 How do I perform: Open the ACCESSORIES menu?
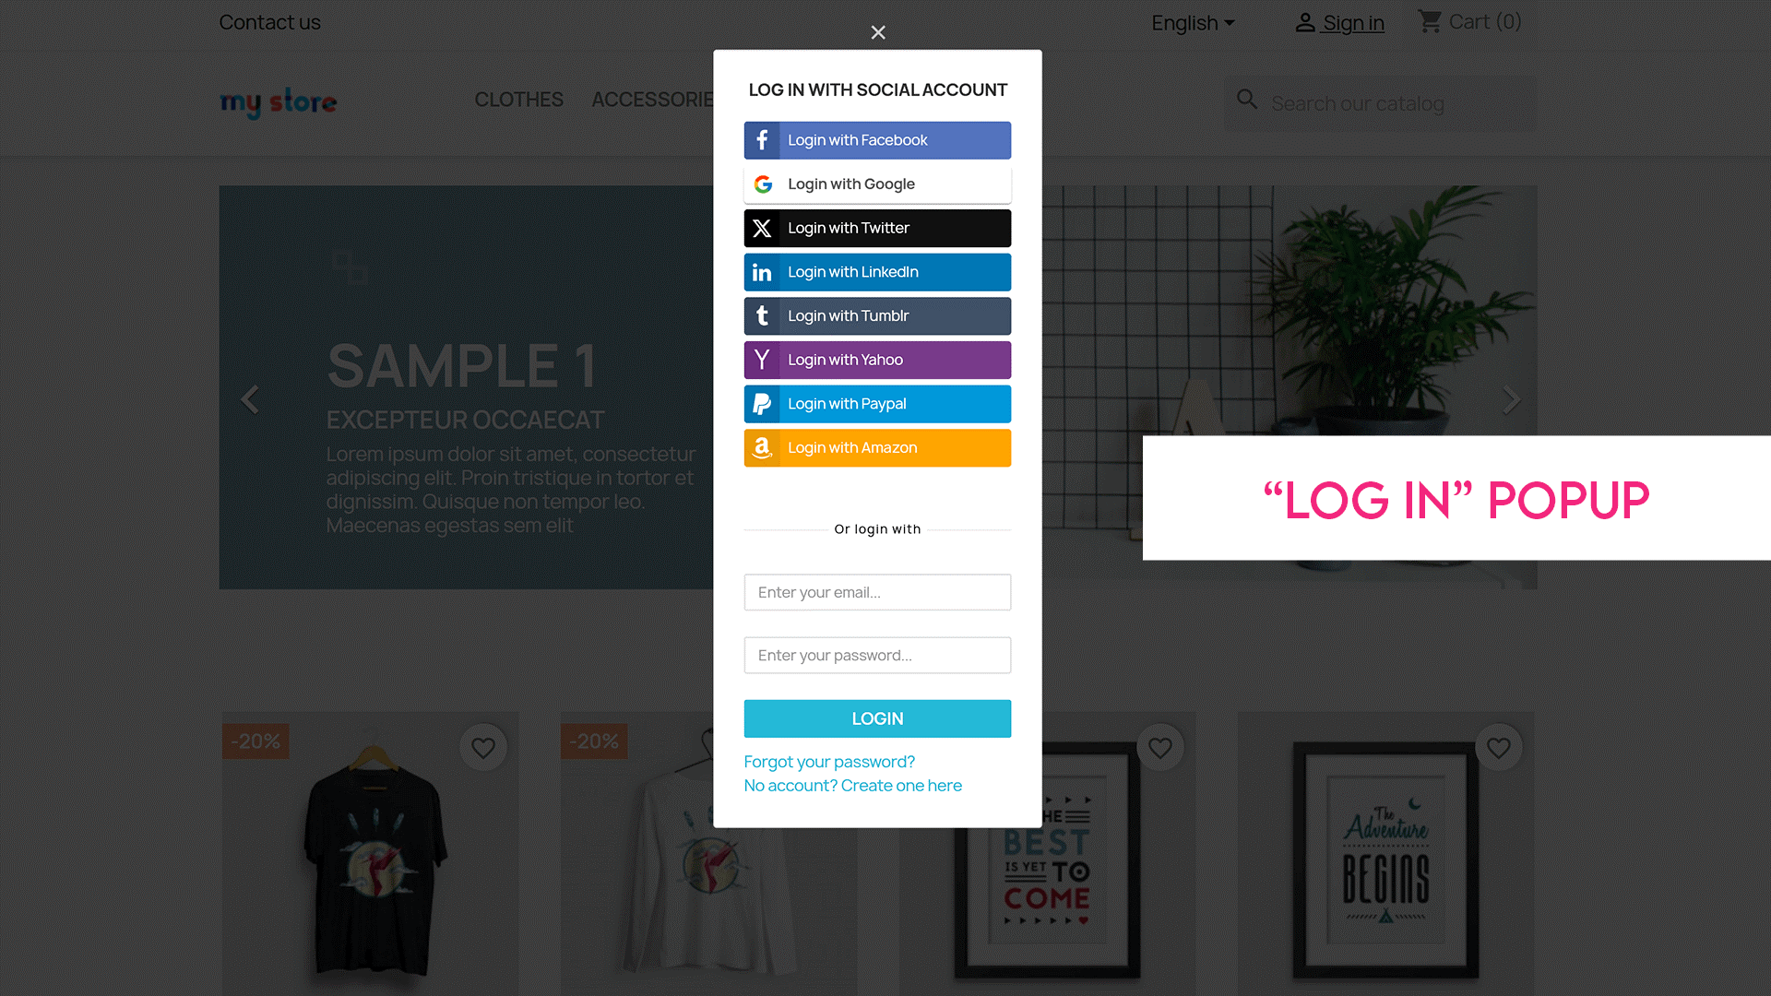[x=653, y=100]
